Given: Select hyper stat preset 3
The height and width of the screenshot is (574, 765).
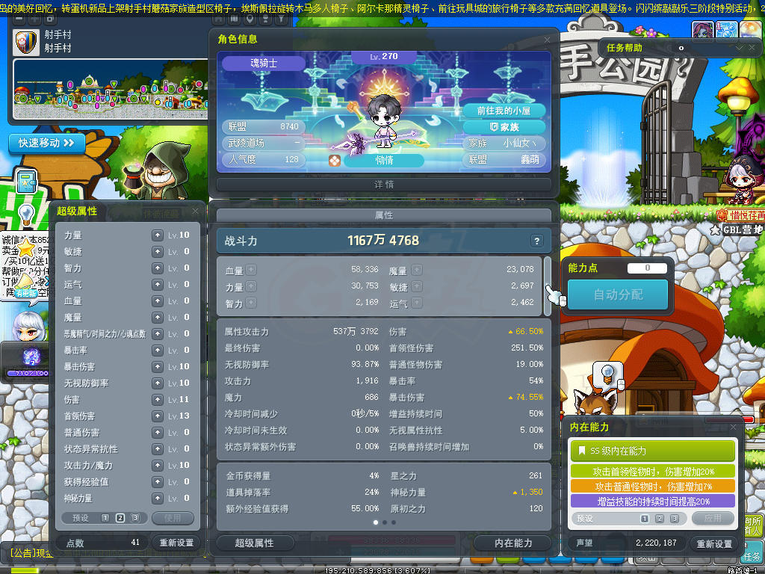Looking at the screenshot, I should click(x=135, y=518).
